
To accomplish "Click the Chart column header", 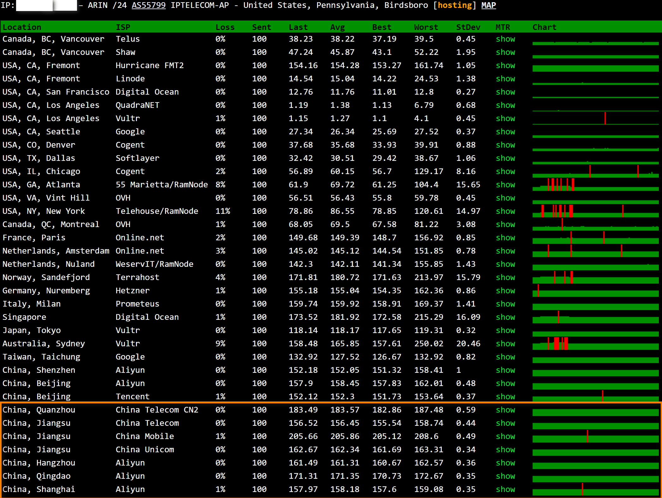I will 544,27.
